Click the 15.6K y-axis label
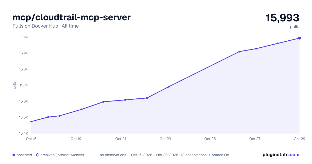 tap(24, 101)
